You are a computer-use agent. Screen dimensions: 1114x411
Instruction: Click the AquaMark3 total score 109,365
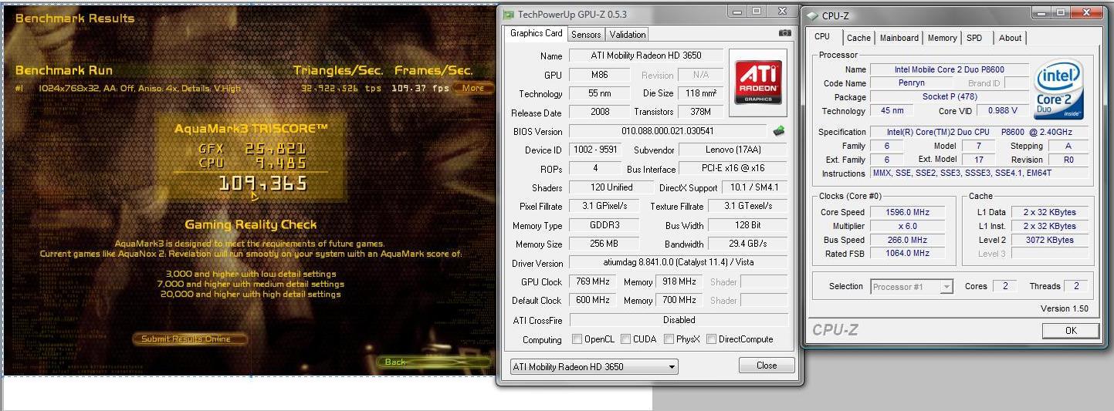pos(262,184)
